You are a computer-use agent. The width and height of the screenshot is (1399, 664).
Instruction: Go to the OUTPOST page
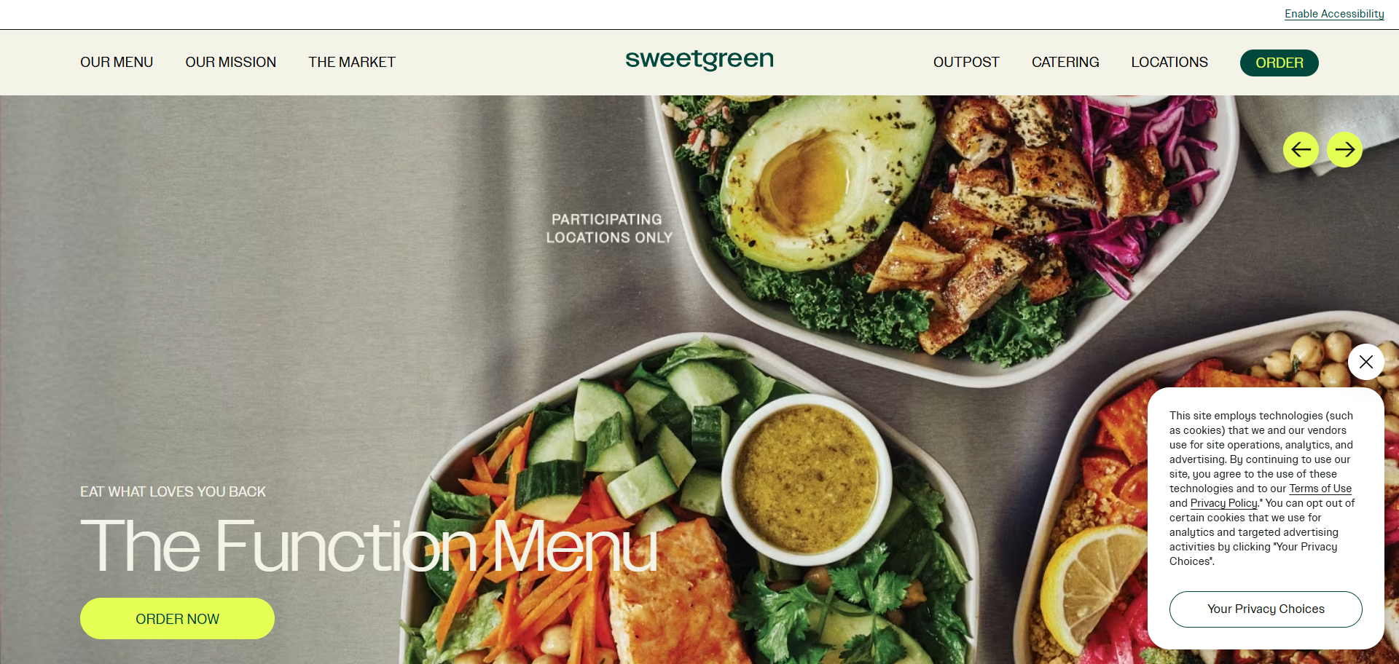966,63
